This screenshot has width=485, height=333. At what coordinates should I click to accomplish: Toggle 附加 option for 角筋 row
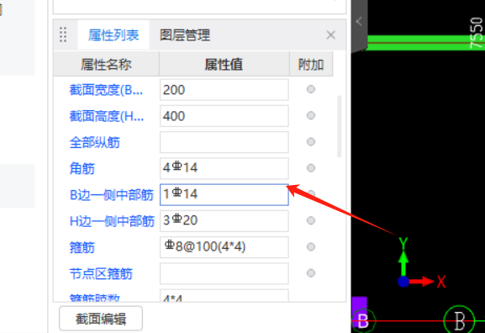coord(311,168)
